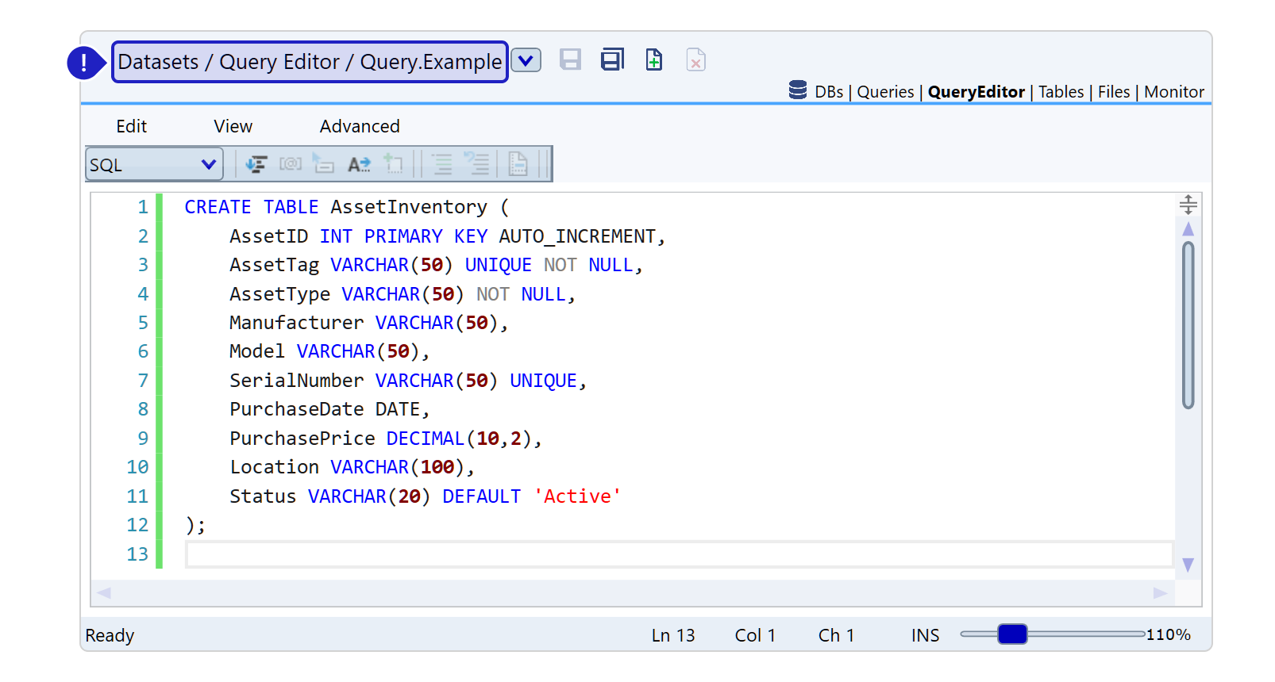Viewport: 1275px width, 682px height.
Task: Click the horizontal scroll right arrow
Action: tap(1160, 592)
